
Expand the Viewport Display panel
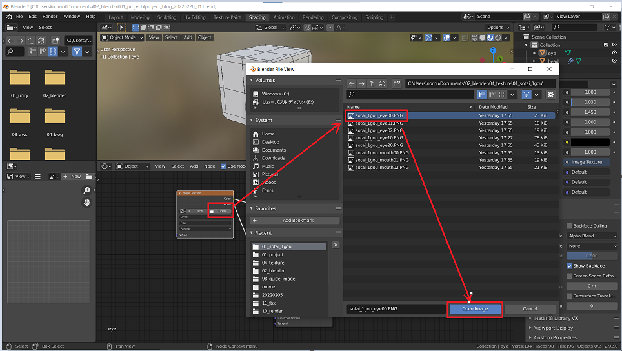pyautogui.click(x=553, y=328)
